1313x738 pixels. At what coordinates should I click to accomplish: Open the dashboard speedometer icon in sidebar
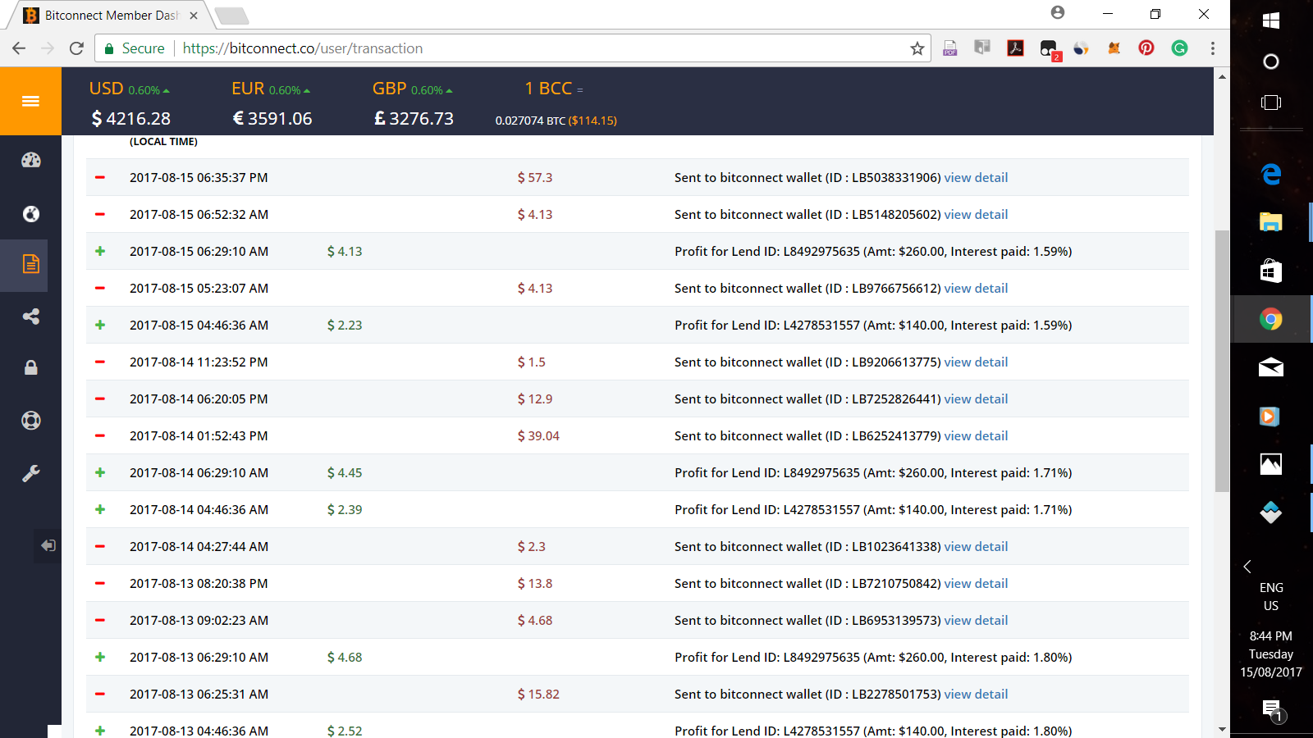(30, 160)
